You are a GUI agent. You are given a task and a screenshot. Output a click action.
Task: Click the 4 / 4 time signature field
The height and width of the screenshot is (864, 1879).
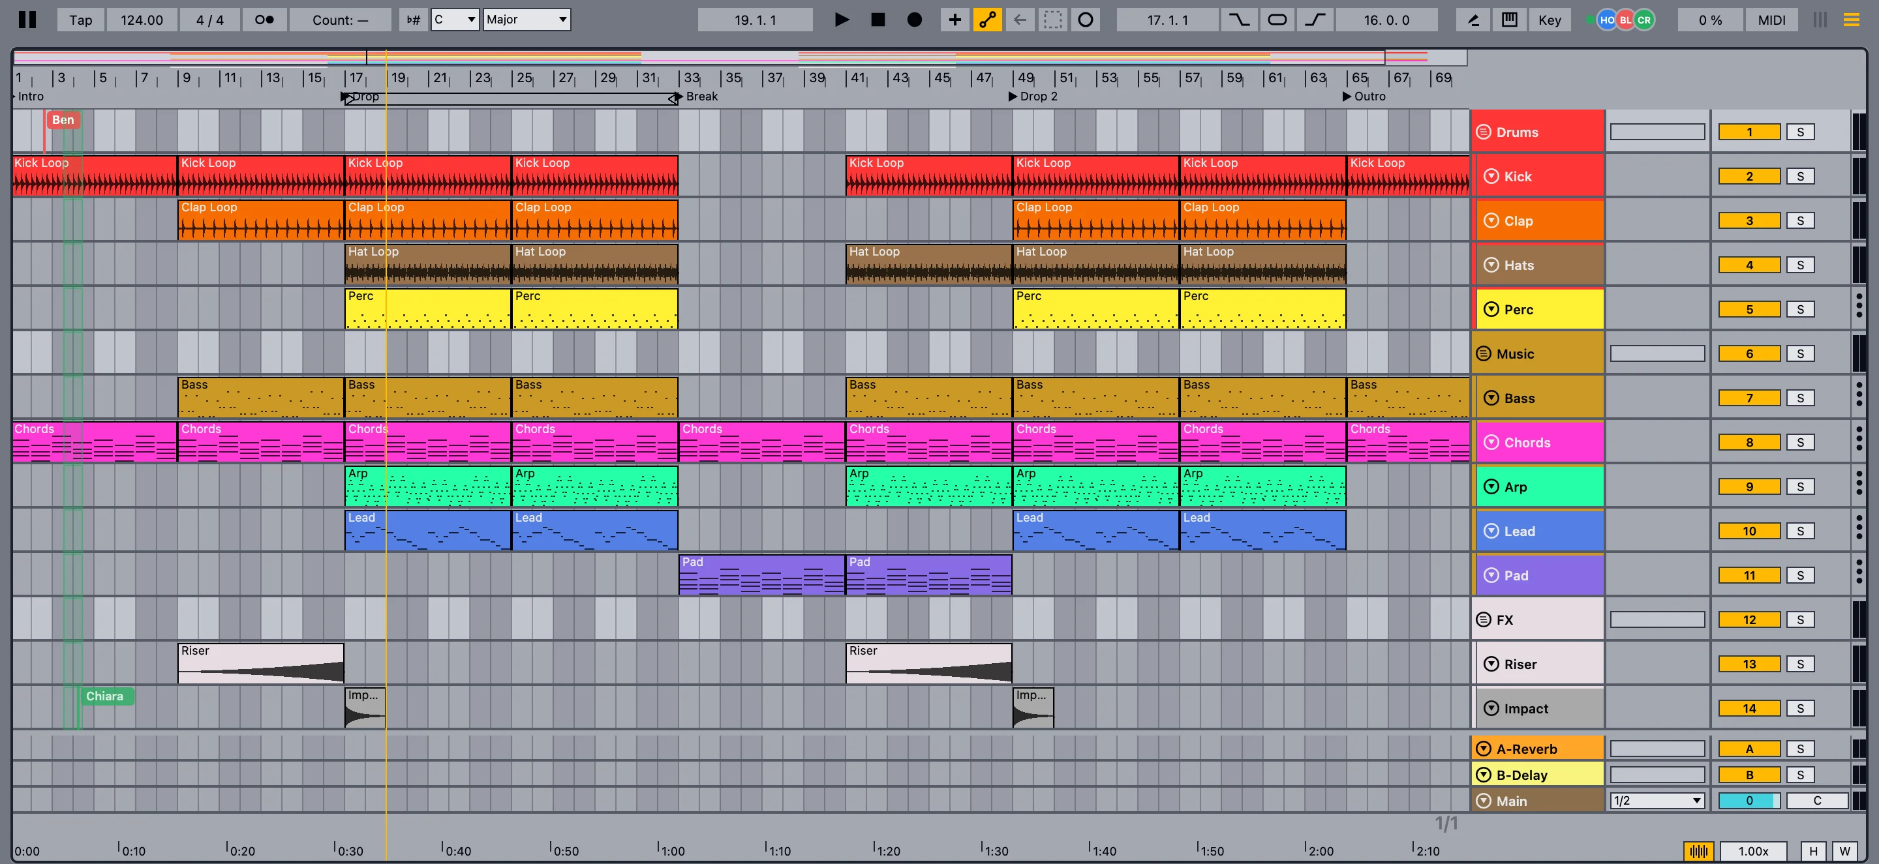[x=209, y=20]
